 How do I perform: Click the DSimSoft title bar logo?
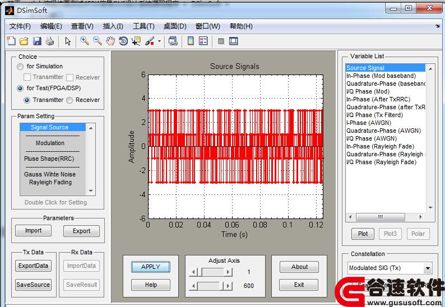tap(10, 11)
